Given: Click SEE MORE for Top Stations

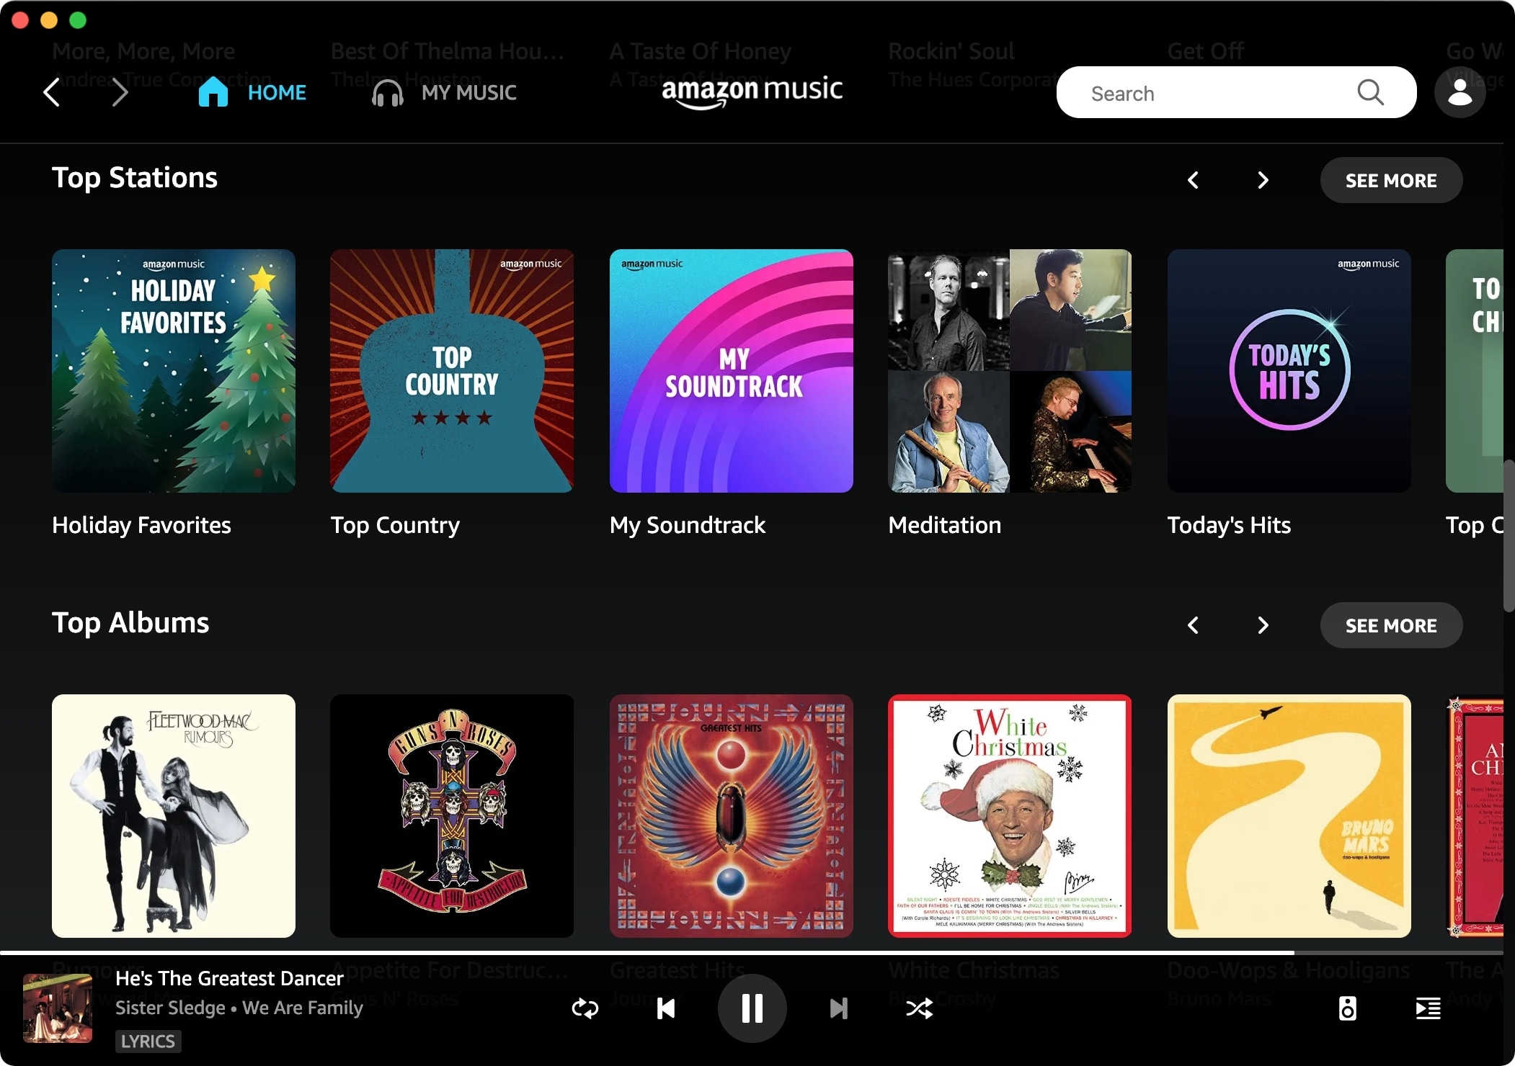Looking at the screenshot, I should coord(1391,180).
